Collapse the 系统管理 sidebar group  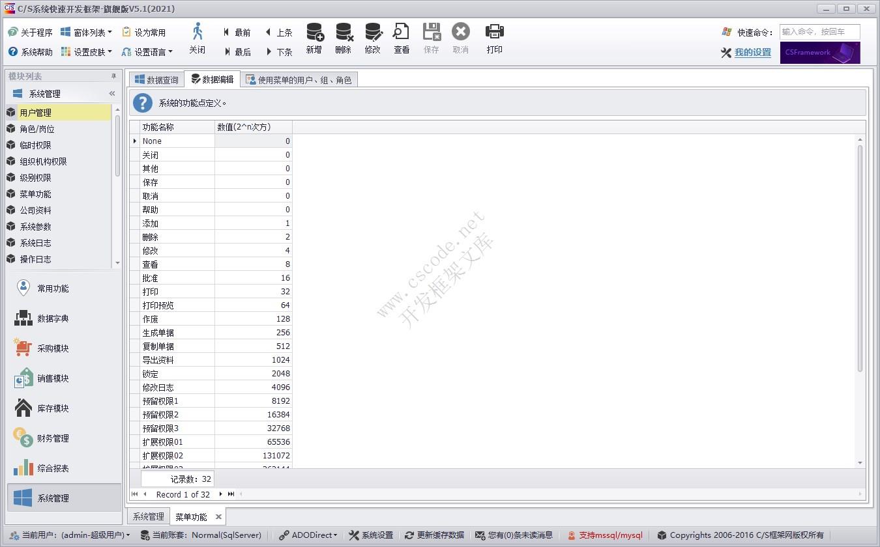tap(111, 94)
